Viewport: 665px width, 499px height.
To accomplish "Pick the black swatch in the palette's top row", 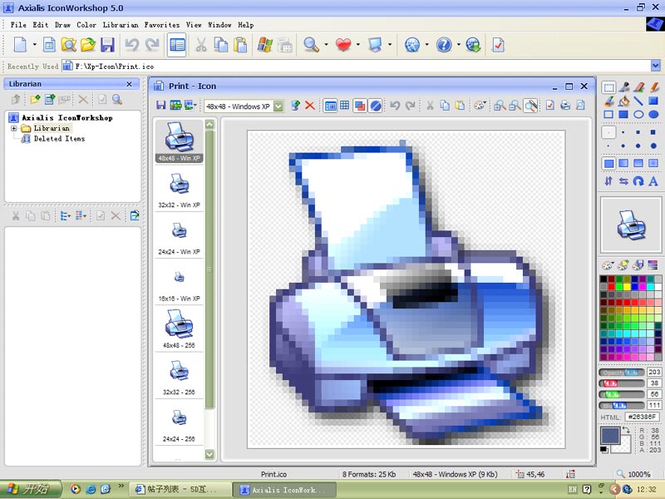I will click(603, 279).
